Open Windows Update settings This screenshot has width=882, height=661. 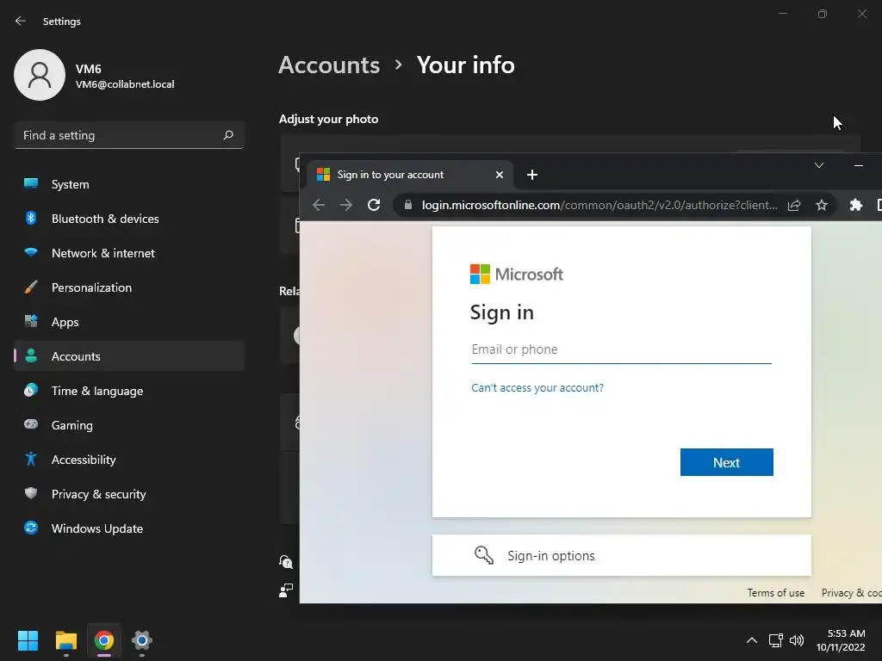point(129,528)
